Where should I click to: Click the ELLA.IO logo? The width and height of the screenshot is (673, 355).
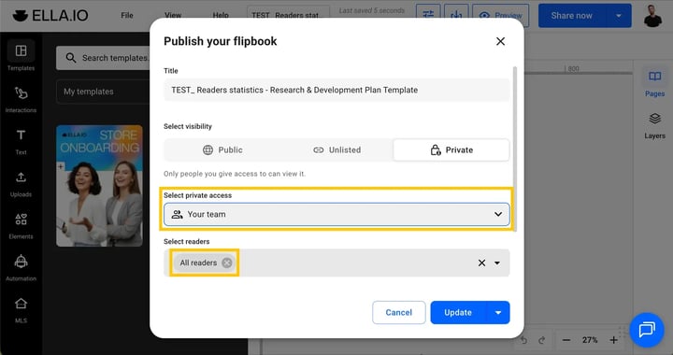click(50, 16)
